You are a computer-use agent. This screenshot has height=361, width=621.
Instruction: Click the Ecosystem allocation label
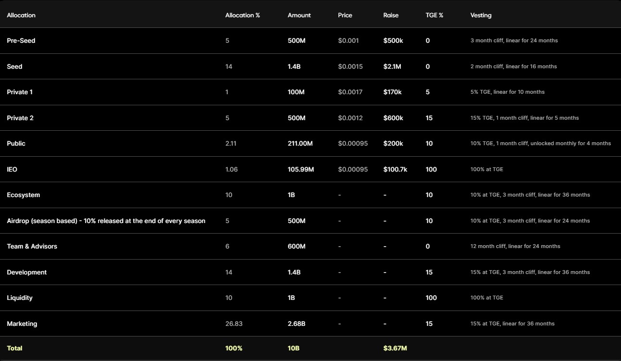(23, 195)
